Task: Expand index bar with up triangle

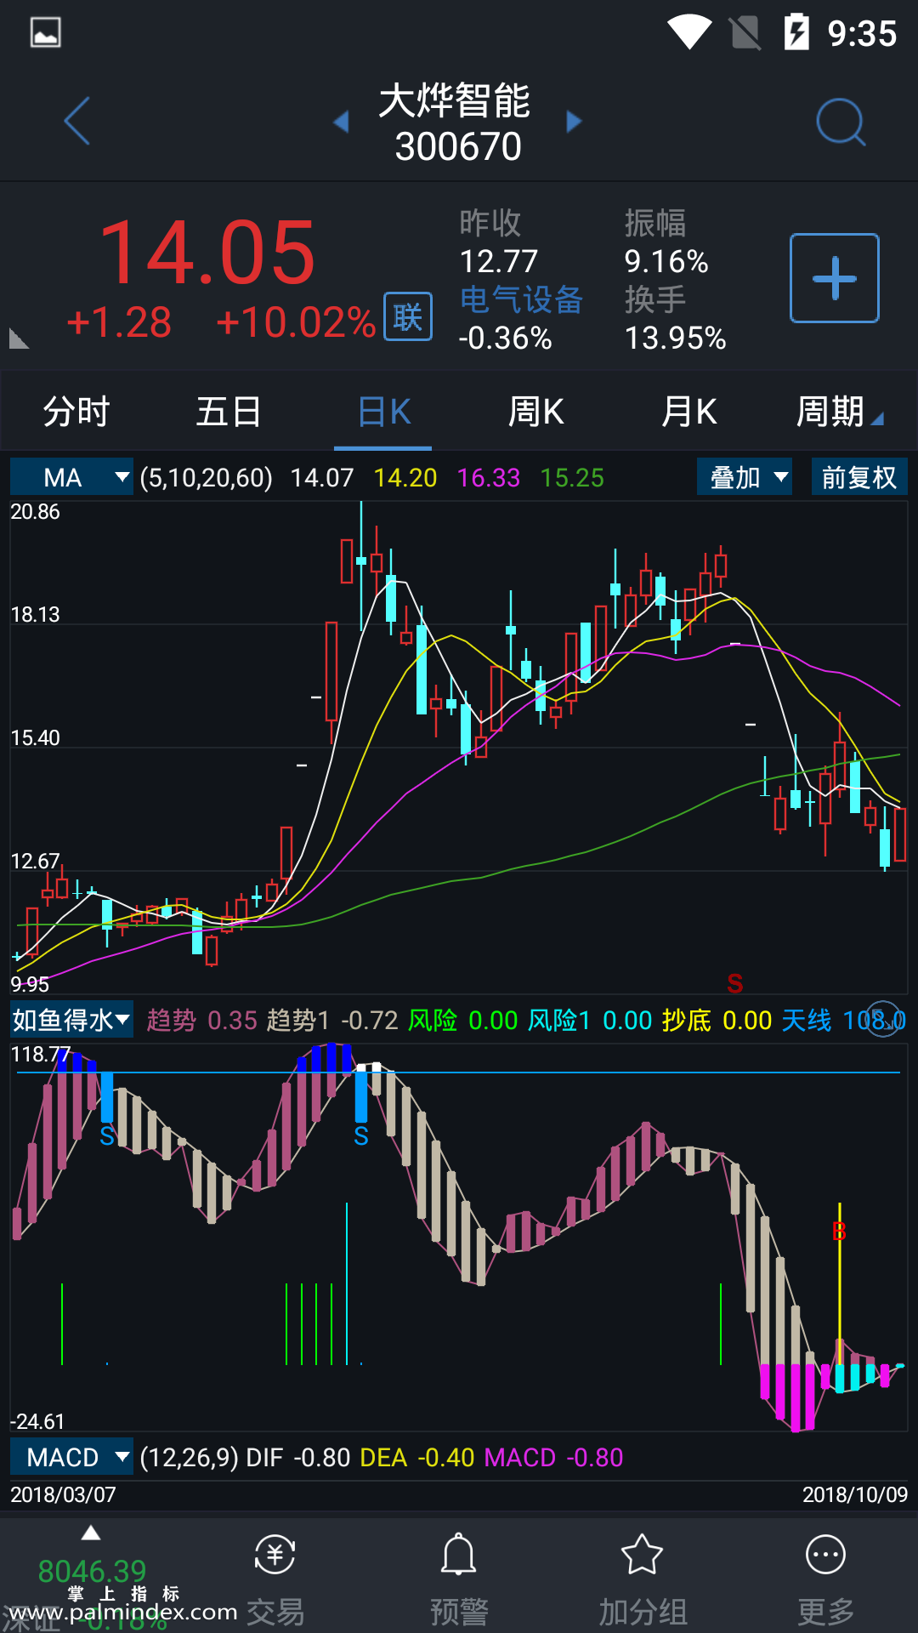Action: (91, 1533)
